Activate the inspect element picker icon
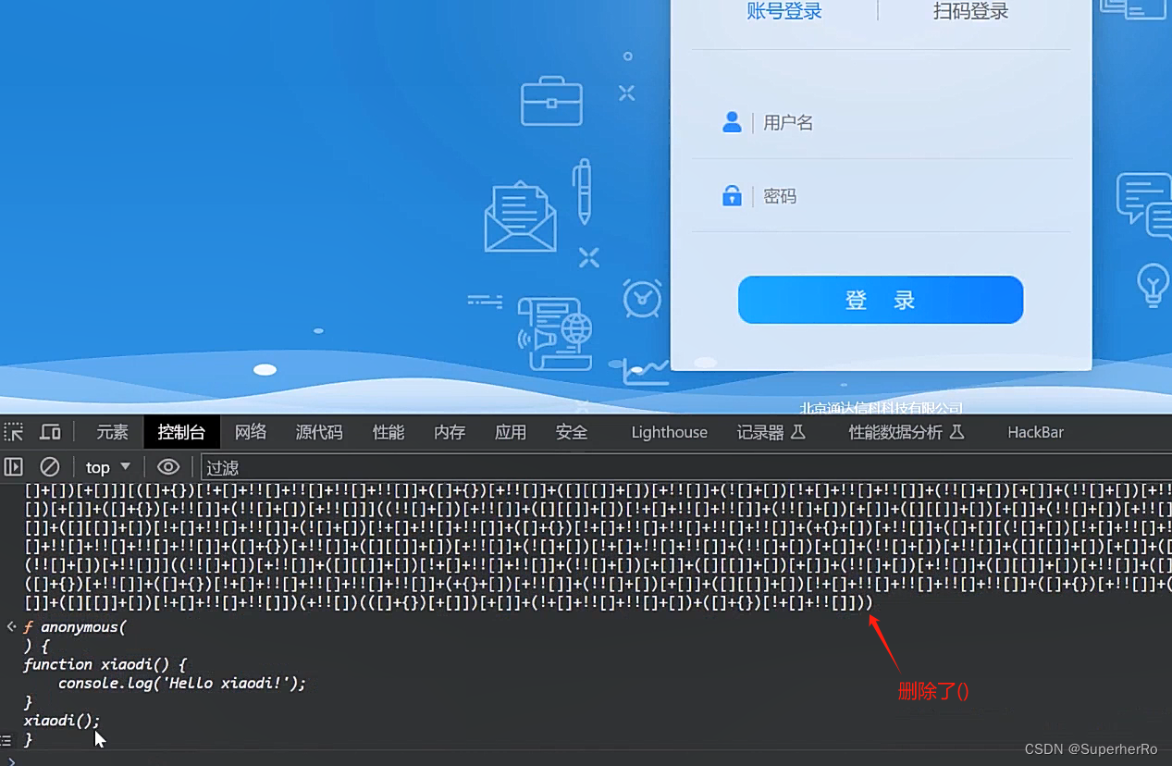This screenshot has height=766, width=1172. [13, 432]
